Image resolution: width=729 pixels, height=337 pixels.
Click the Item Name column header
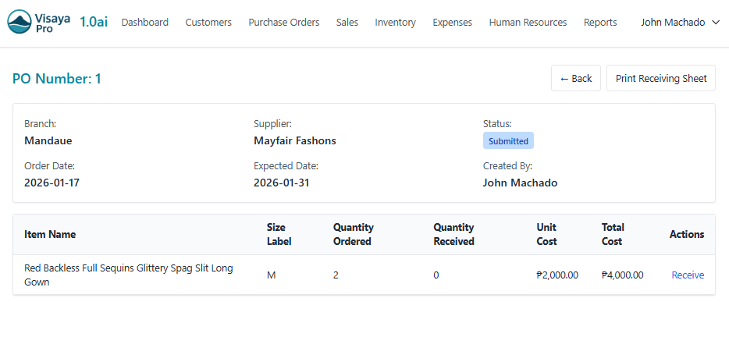(x=50, y=234)
